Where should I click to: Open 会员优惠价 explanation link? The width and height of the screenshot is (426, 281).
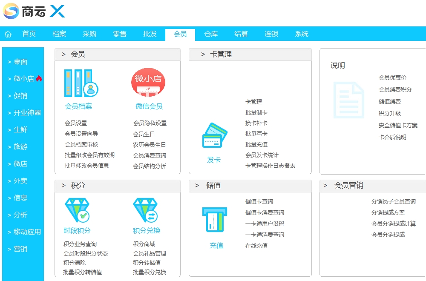pos(393,77)
